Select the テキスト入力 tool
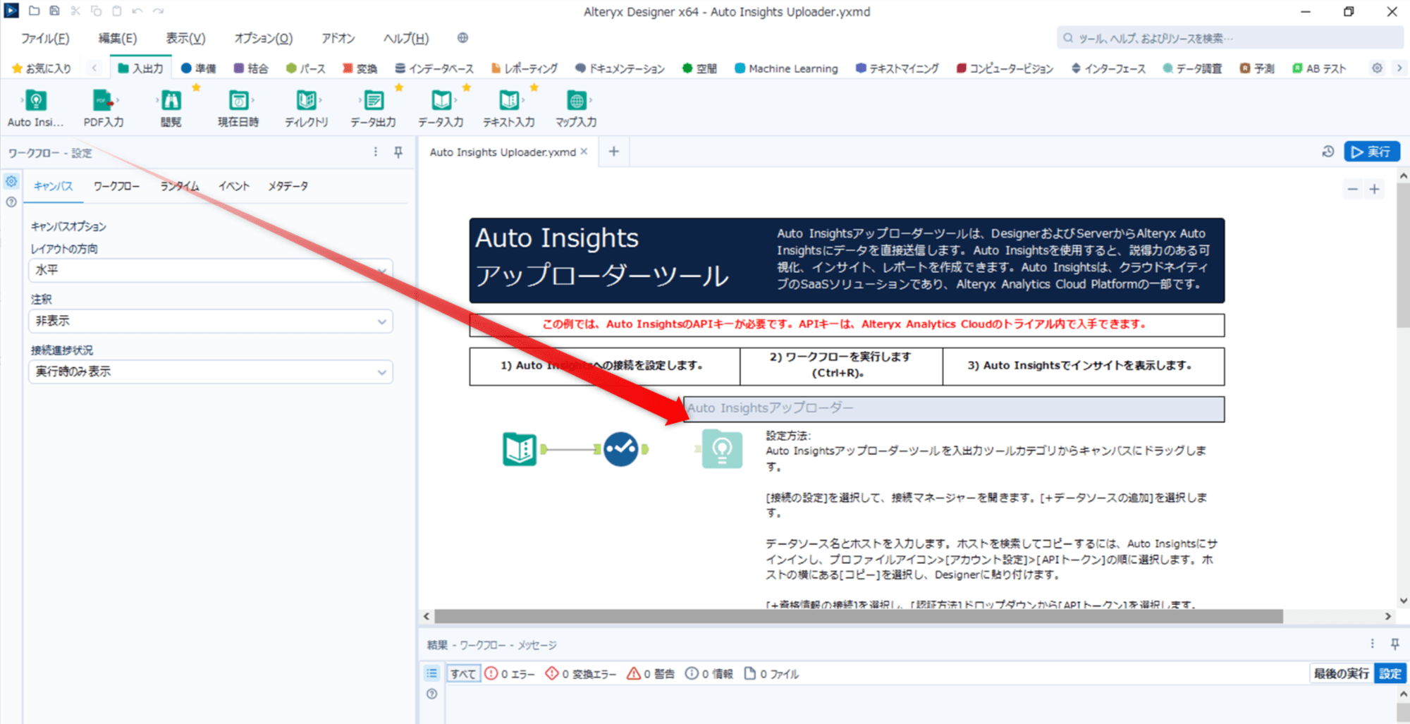 [x=508, y=108]
